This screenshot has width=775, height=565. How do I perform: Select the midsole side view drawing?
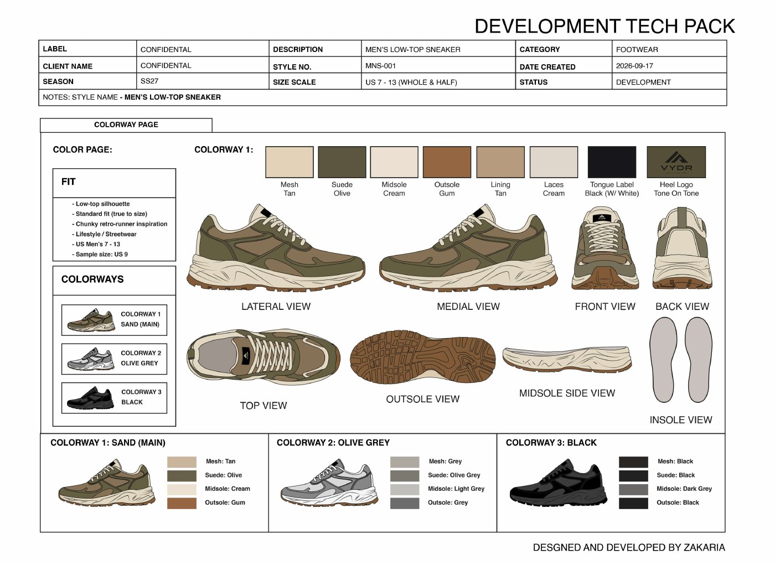pyautogui.click(x=567, y=360)
